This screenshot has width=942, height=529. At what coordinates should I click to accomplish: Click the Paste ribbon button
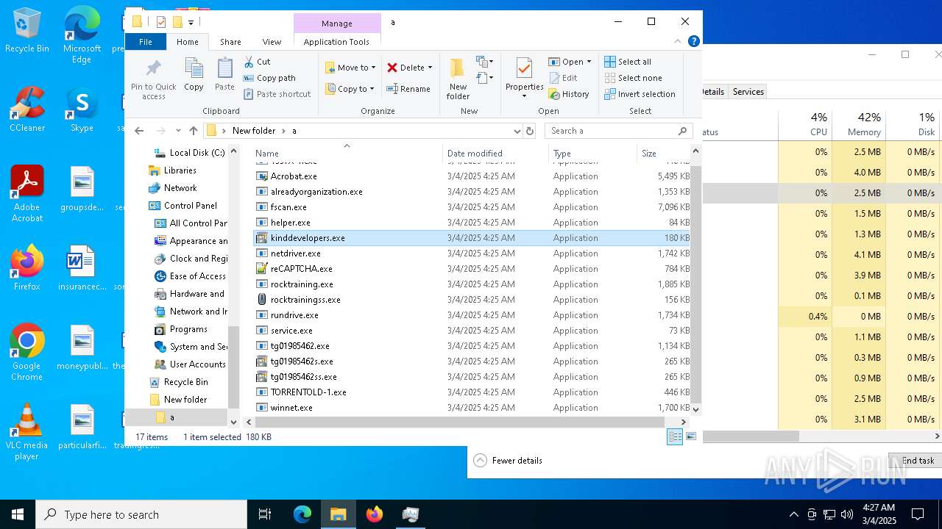click(224, 75)
